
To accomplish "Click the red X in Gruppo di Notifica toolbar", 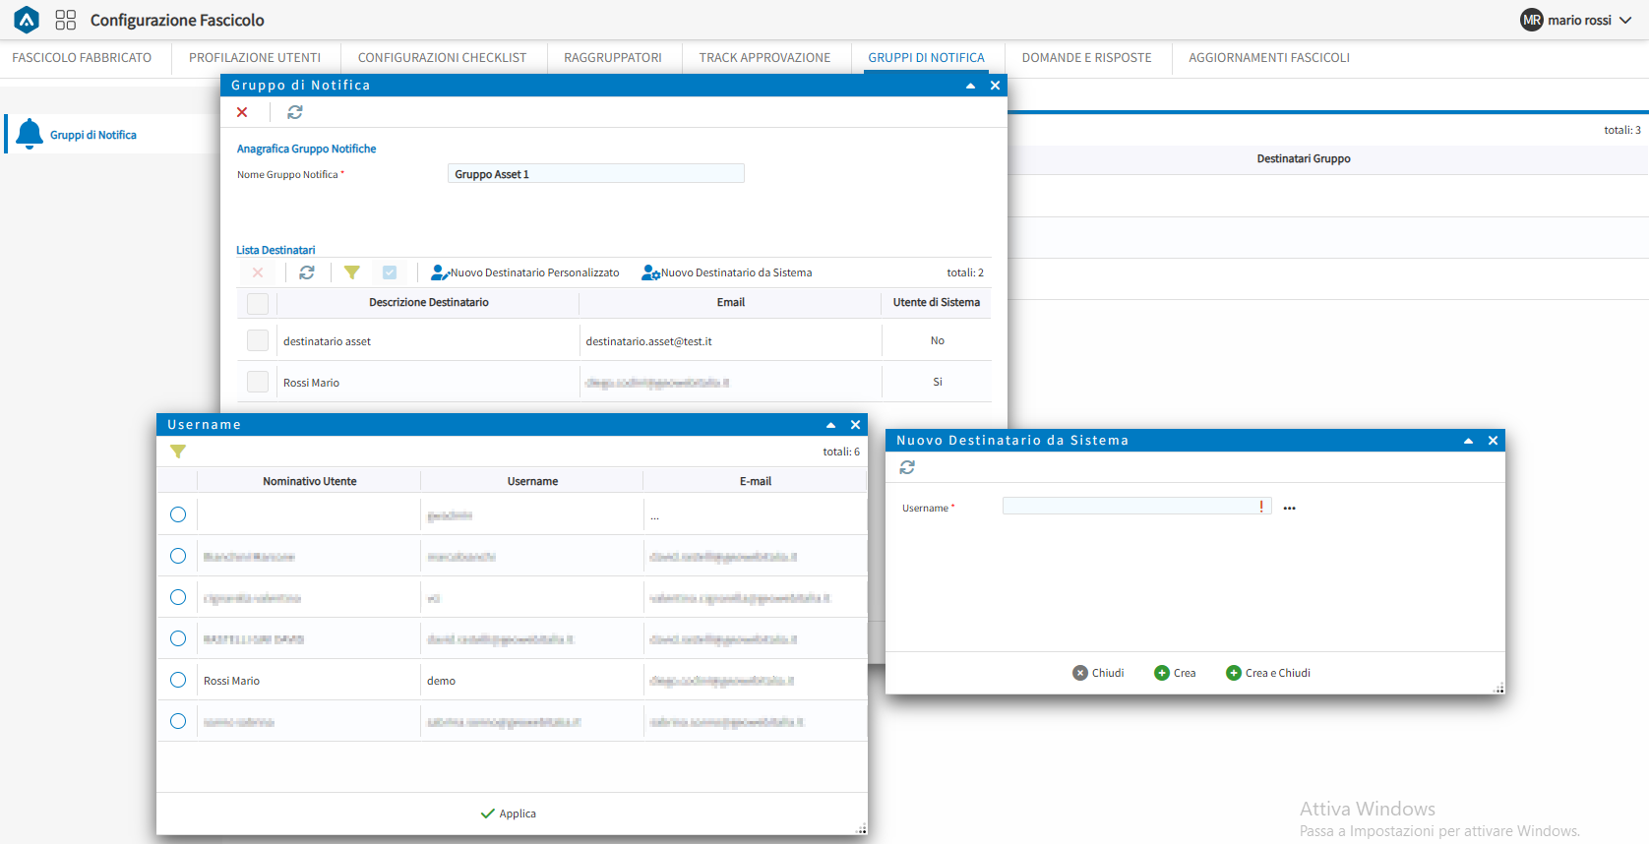I will 242,112.
